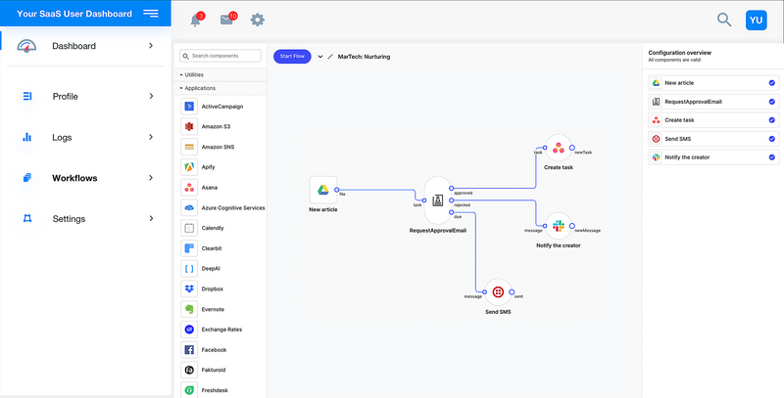Viewport: 784px width, 398px height.
Task: Open Create task in configuration overview
Action: (713, 120)
